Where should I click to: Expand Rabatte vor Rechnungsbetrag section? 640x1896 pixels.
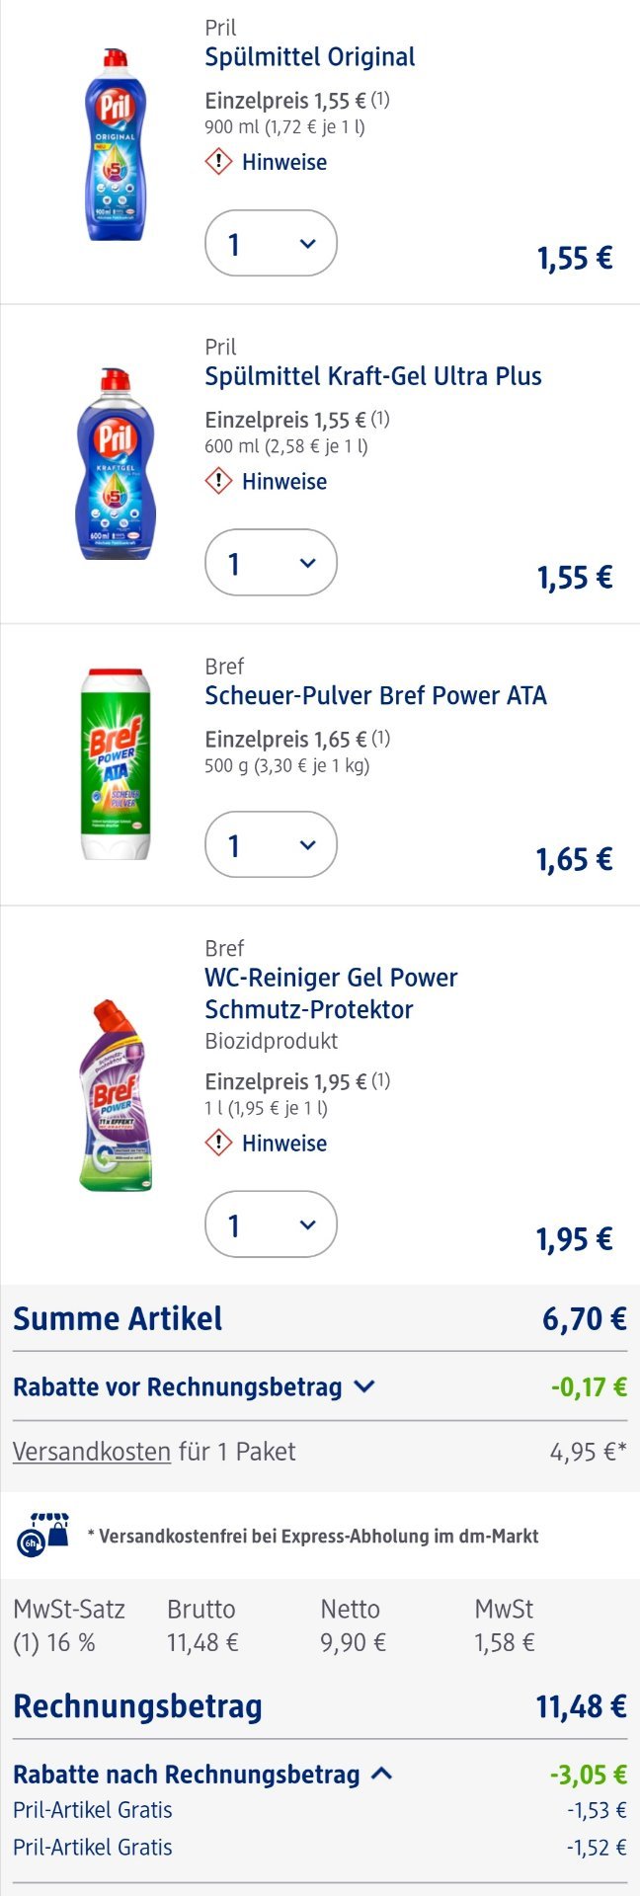click(195, 1386)
